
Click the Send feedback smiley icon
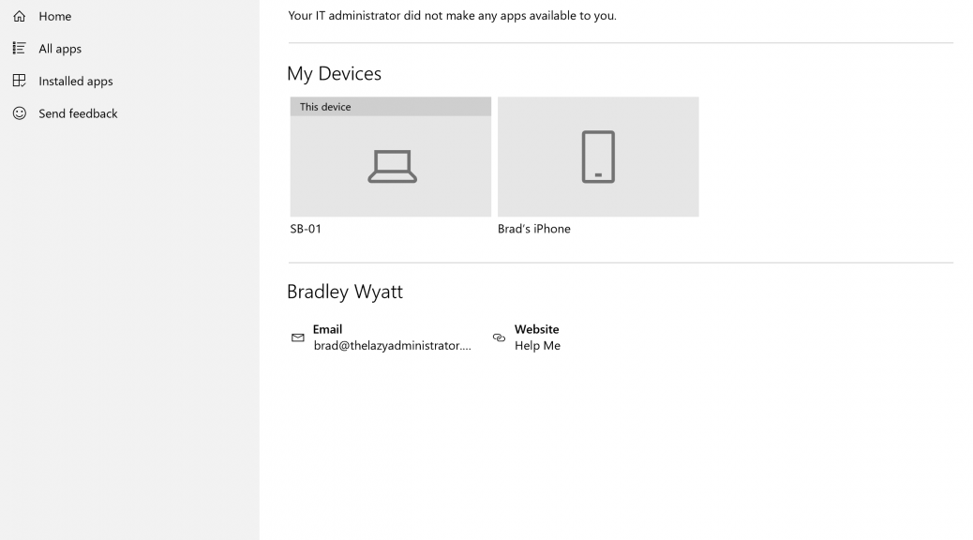(20, 112)
